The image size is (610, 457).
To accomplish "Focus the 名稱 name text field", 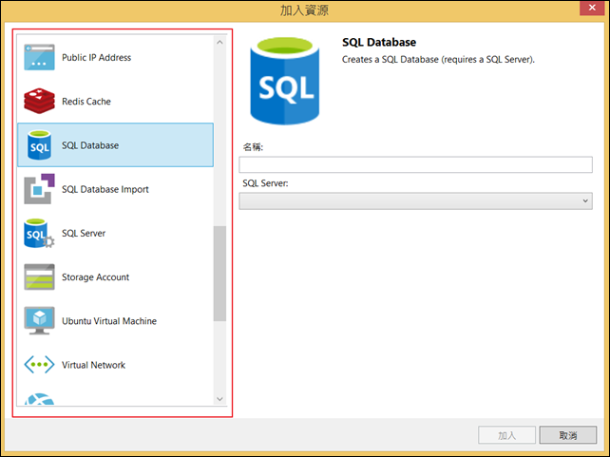I will click(415, 165).
